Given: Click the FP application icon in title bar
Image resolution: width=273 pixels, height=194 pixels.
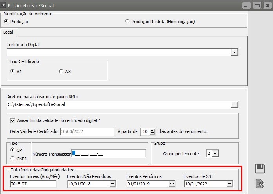Looking at the screenshot, I should pyautogui.click(x=4, y=5).
